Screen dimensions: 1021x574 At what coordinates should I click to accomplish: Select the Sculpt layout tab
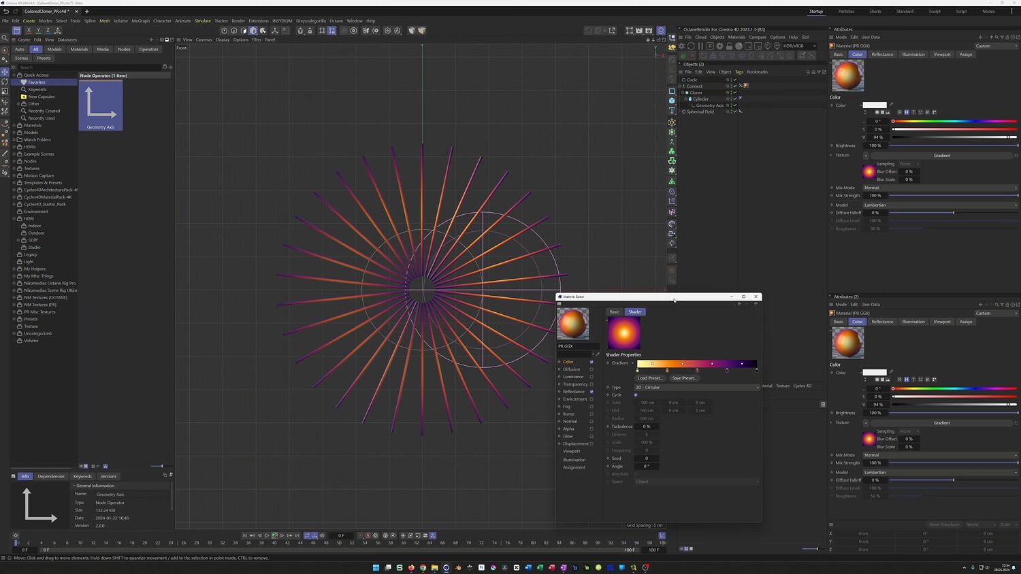coord(935,12)
